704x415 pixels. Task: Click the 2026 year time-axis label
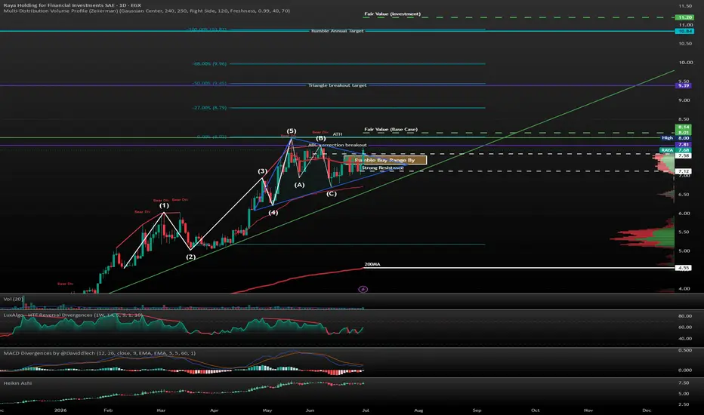[60, 410]
